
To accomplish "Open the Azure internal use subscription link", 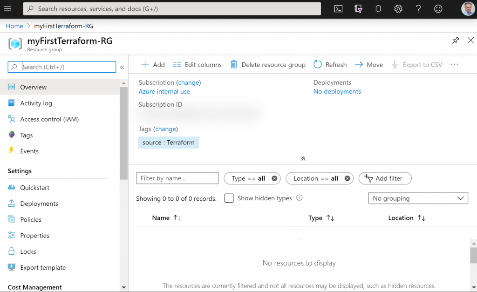I will pos(164,92).
